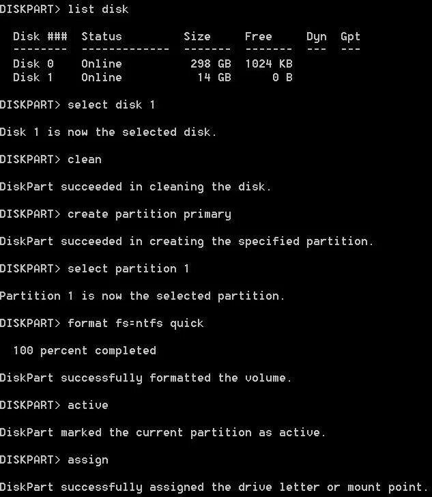Click the '1024 KB' free value
Image resolution: width=432 pixels, height=497 pixels.
point(269,63)
